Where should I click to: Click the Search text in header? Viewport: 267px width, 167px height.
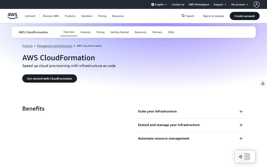pyautogui.click(x=190, y=16)
